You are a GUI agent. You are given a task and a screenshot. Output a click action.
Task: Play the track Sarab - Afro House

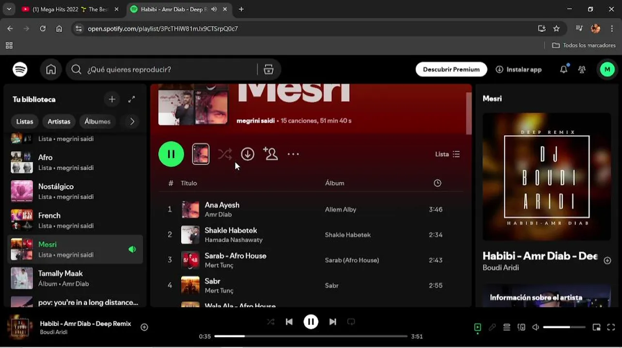235,256
